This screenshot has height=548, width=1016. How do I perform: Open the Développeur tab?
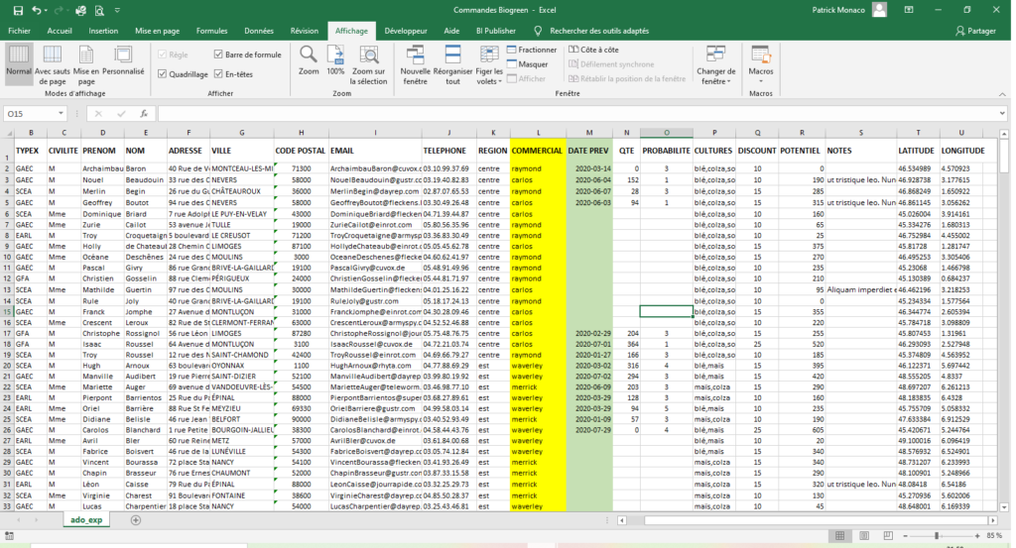pyautogui.click(x=406, y=31)
